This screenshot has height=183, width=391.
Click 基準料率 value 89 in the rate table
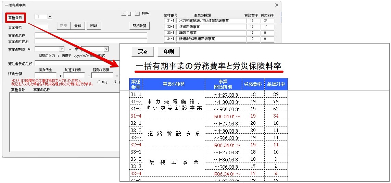(x=276, y=94)
